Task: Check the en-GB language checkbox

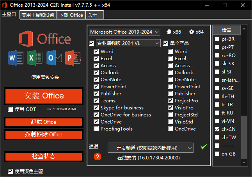Action: 217,154
